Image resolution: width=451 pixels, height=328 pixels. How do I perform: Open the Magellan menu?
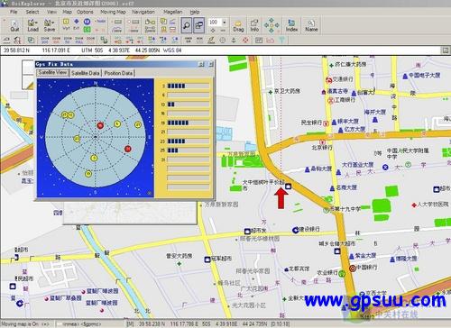tap(172, 12)
